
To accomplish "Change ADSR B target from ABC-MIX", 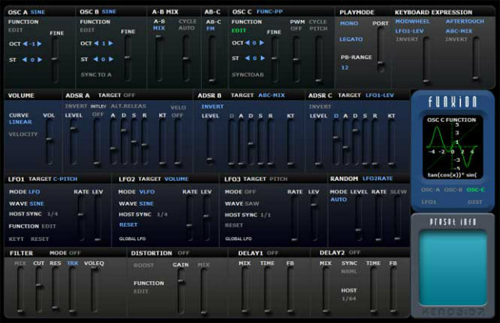I will coord(271,95).
